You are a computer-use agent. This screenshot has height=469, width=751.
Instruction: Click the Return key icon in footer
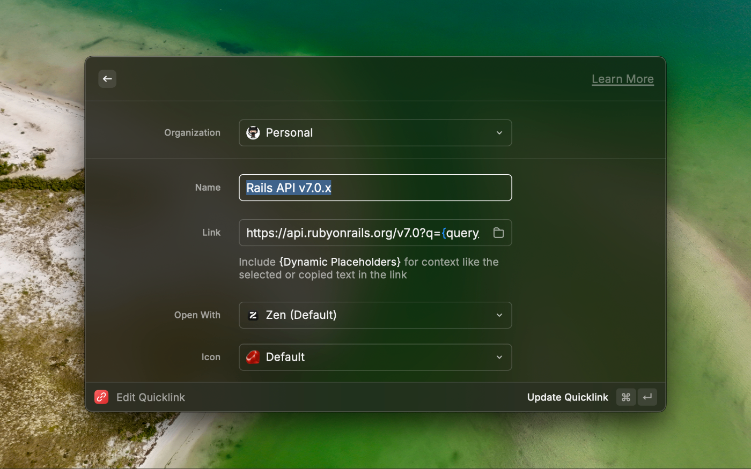coord(647,397)
